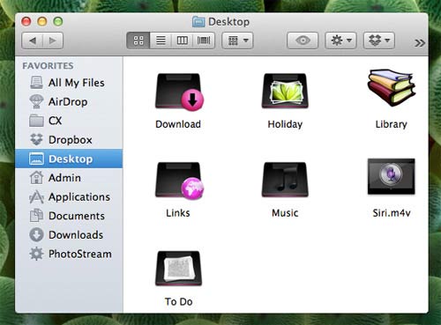The image size is (441, 325).
Task: Open the CX folder in sidebar
Action: point(69,121)
